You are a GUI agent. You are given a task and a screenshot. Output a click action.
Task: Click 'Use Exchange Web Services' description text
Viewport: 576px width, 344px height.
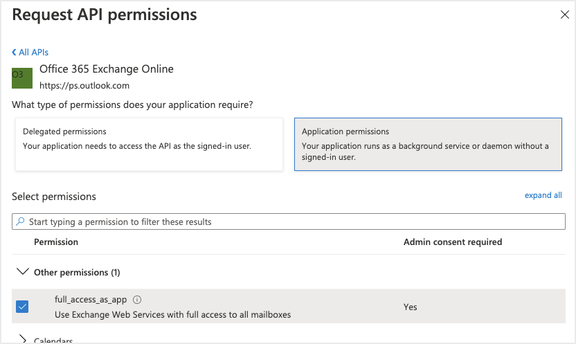(x=172, y=315)
